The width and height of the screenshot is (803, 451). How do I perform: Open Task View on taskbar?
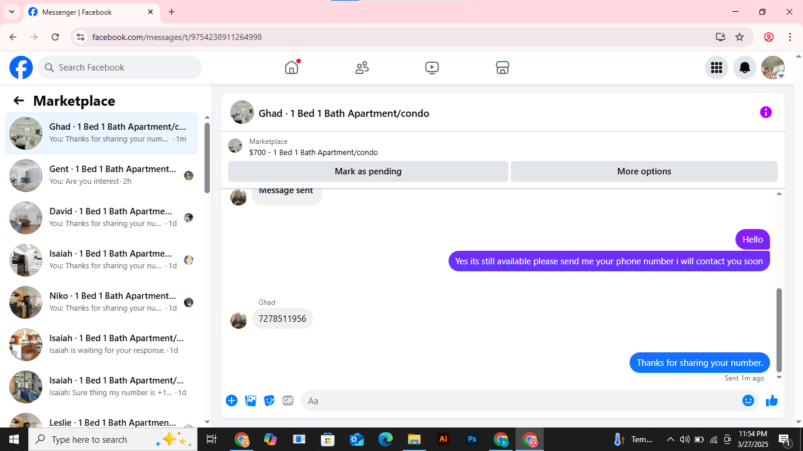pos(212,439)
